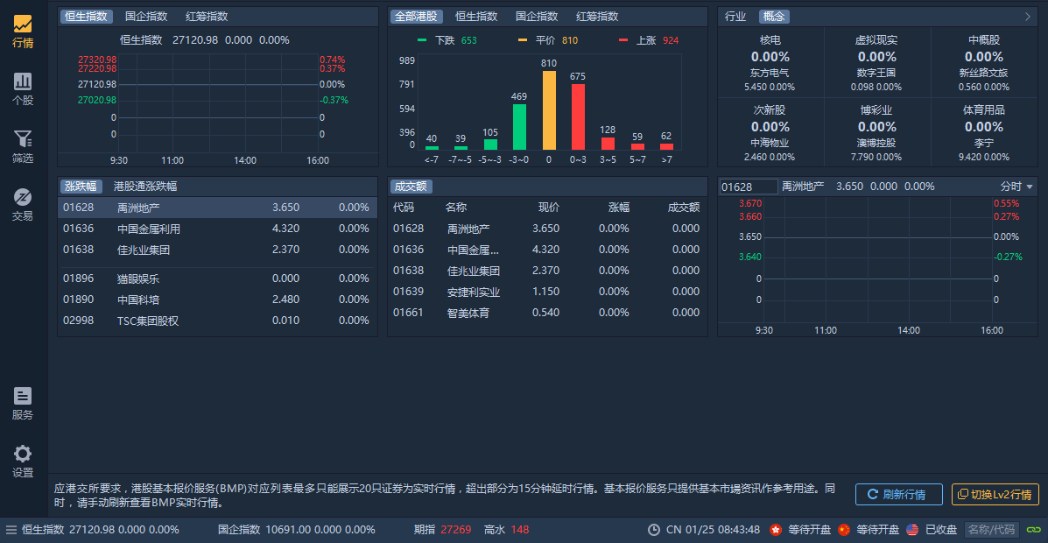
Task: Click the 名称/代码 search field
Action: click(x=993, y=530)
